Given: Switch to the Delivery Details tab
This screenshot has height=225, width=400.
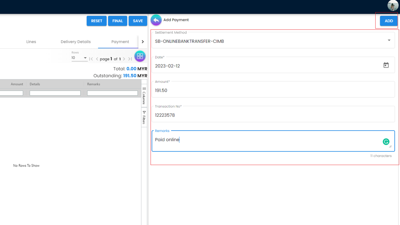Looking at the screenshot, I should (76, 42).
